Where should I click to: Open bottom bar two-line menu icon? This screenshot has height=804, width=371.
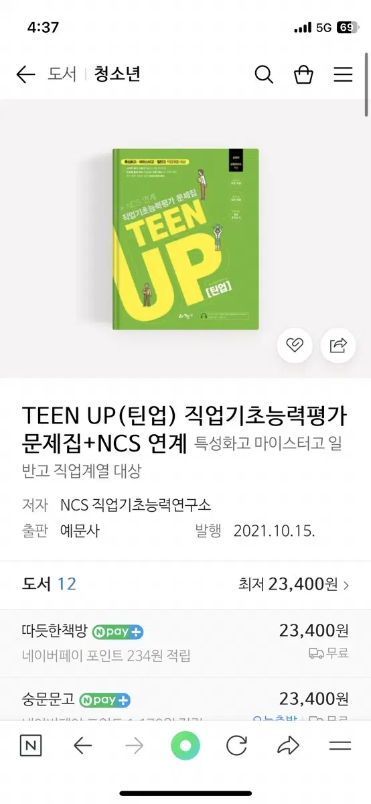click(340, 746)
